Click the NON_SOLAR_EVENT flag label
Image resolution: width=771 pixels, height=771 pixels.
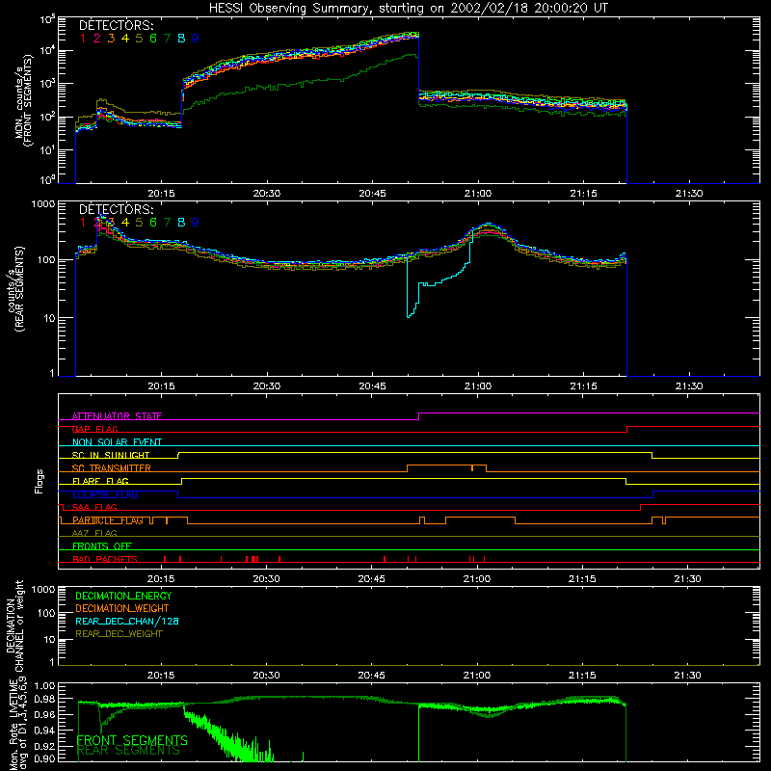[x=117, y=442]
